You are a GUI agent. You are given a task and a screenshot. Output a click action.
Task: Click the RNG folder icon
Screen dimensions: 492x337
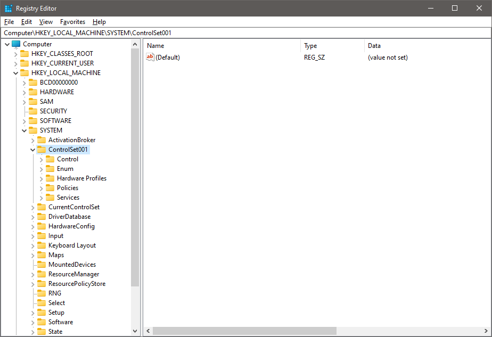pyautogui.click(x=42, y=293)
